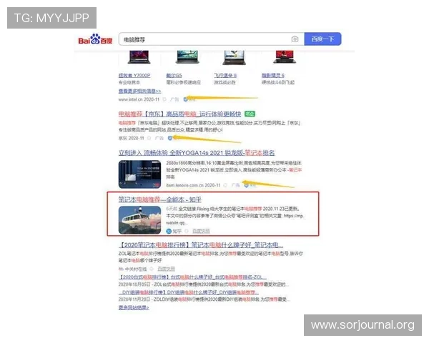429x343 pixels.
Task: Click the 京东 2020-11 source text
Action: (x=132, y=138)
